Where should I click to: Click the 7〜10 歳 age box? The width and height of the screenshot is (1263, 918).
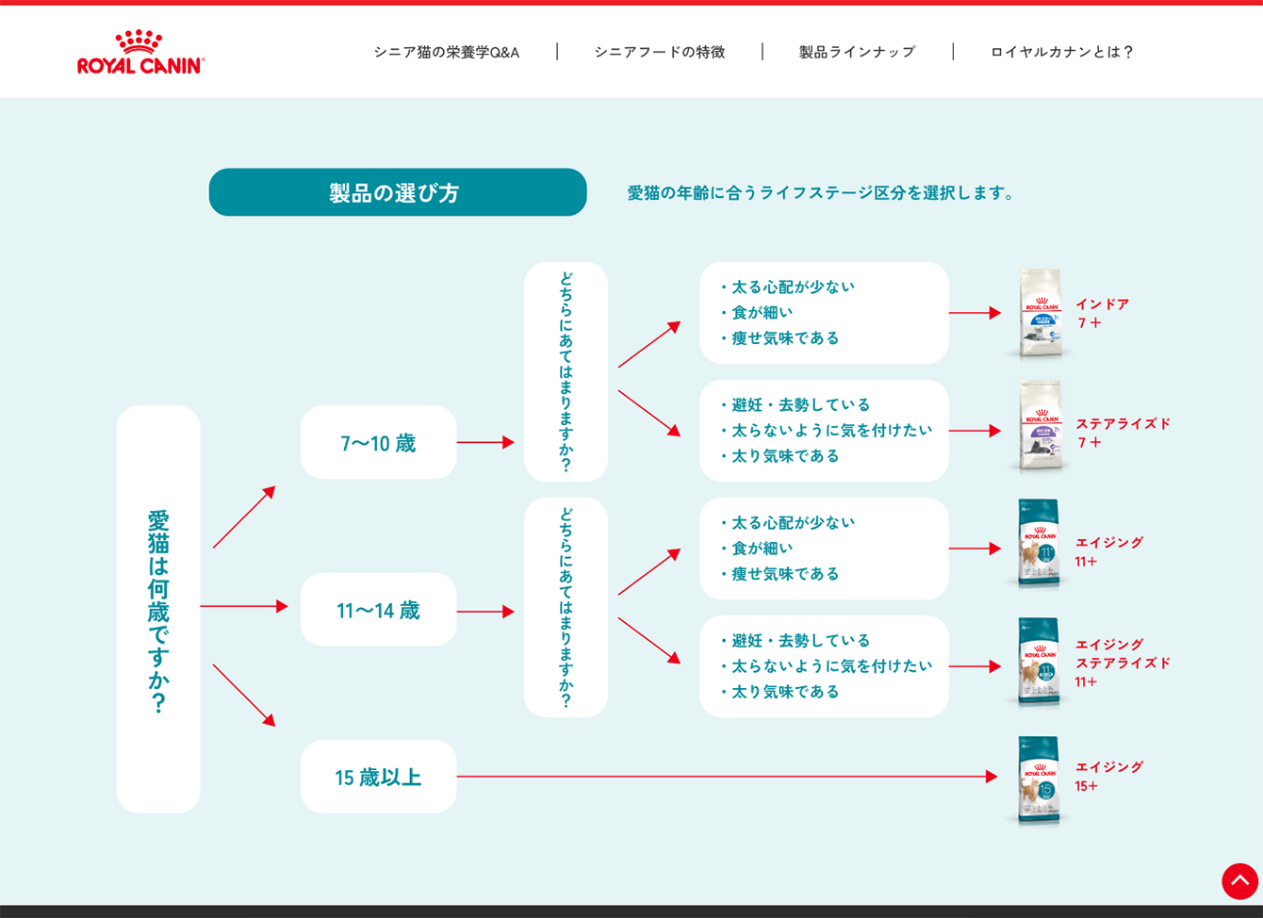pos(378,442)
